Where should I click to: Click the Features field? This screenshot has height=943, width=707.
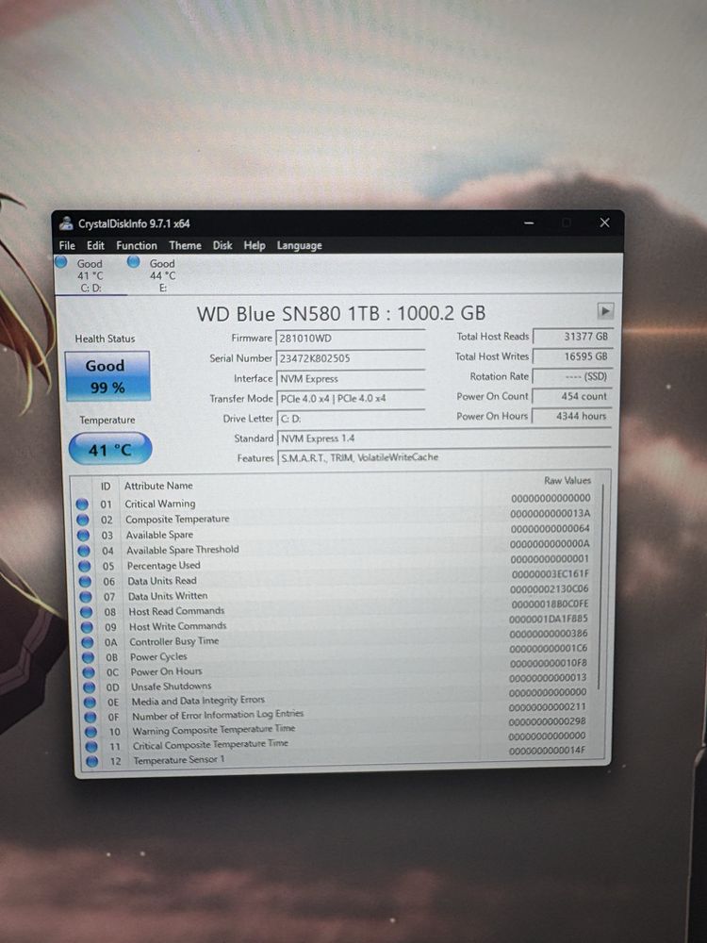[444, 457]
